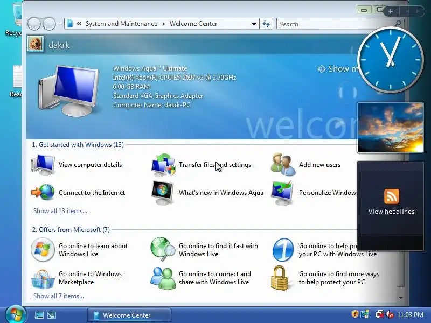The height and width of the screenshot is (323, 431).
Task: Click the analog clock gadget
Action: click(x=390, y=60)
